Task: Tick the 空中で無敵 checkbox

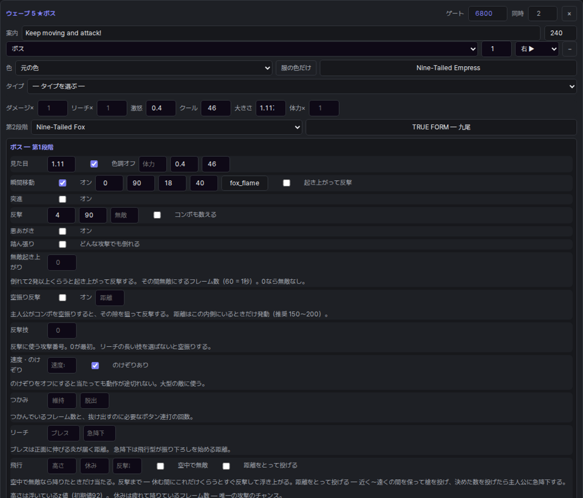Action: [160, 466]
